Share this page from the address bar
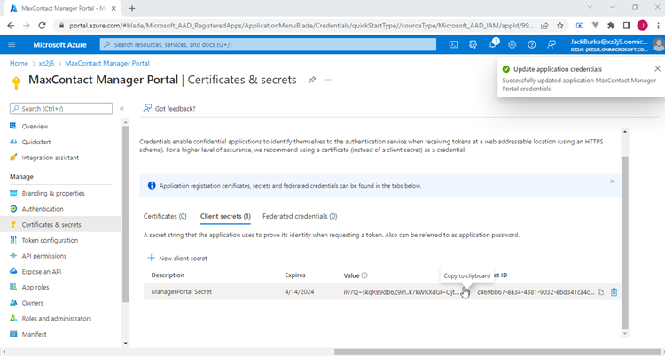 click(x=544, y=26)
